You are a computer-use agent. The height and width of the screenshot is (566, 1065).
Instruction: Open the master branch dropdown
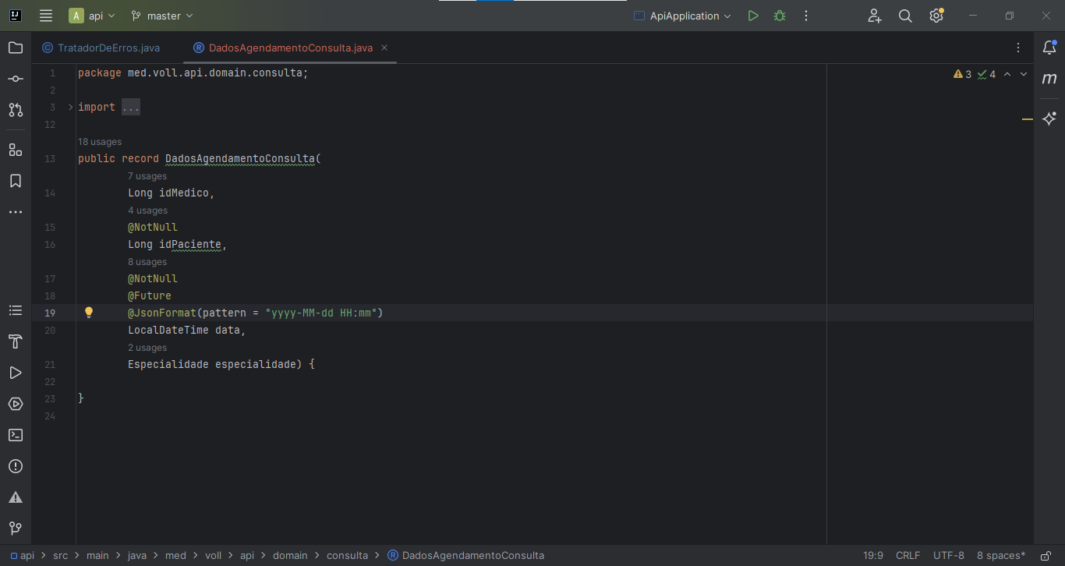pos(161,16)
